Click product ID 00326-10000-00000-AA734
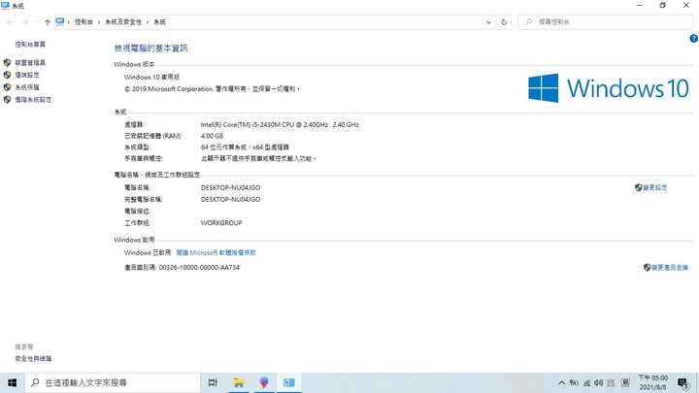699x393 pixels. pos(199,268)
